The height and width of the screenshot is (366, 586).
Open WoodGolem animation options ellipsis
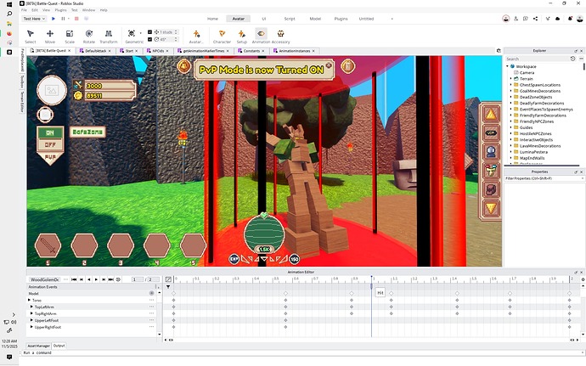coord(65,279)
